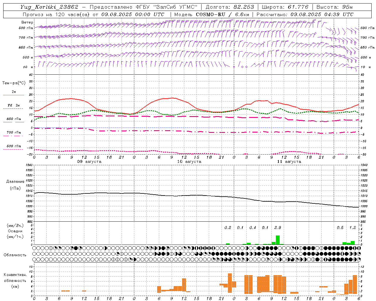Click the station title Yug_Korliki_23862

pyautogui.click(x=49, y=7)
